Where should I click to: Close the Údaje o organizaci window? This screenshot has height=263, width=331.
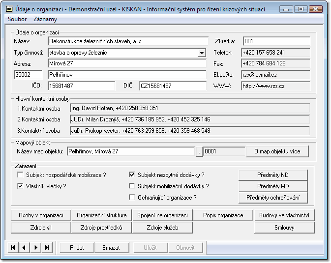316,9
